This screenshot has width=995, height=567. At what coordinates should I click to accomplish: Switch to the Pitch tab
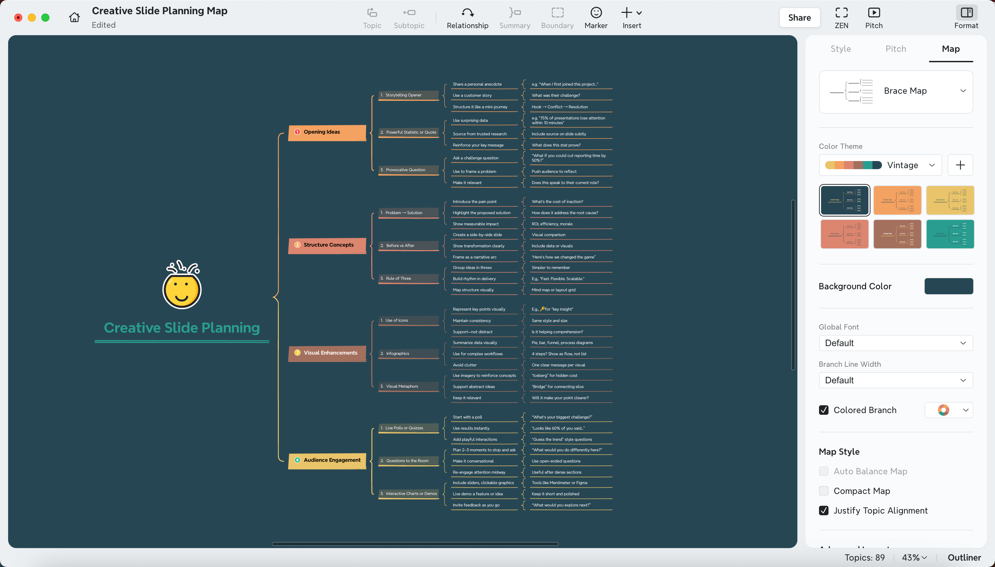895,49
